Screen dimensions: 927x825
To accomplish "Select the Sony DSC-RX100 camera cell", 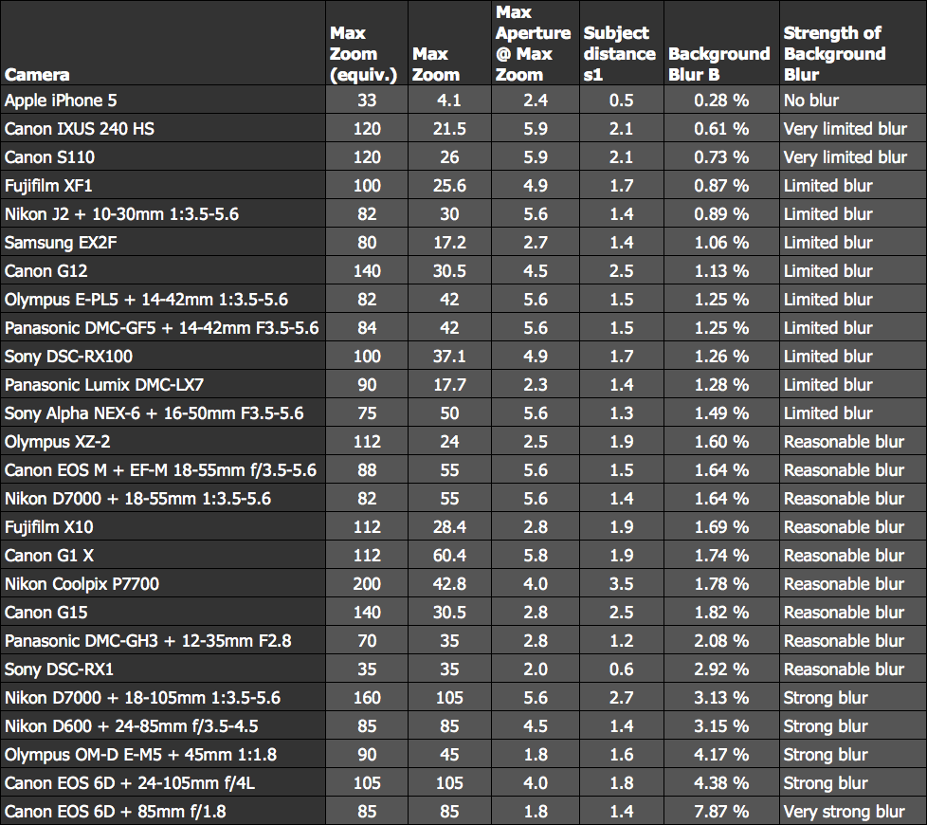I will point(163,356).
